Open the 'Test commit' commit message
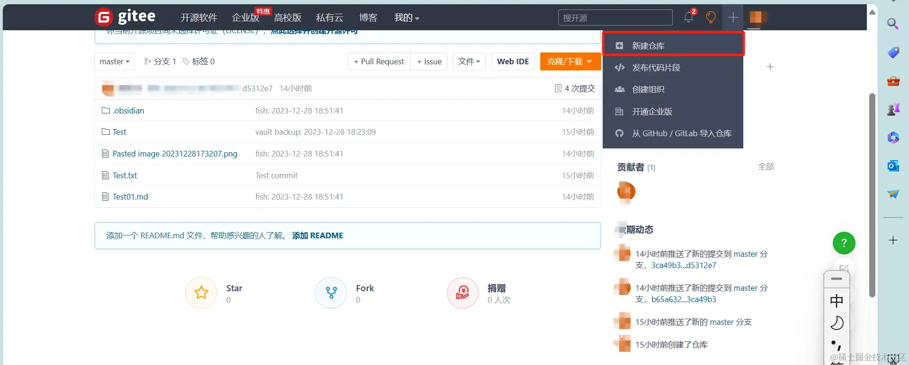Viewport: 909px width, 365px height. [276, 175]
